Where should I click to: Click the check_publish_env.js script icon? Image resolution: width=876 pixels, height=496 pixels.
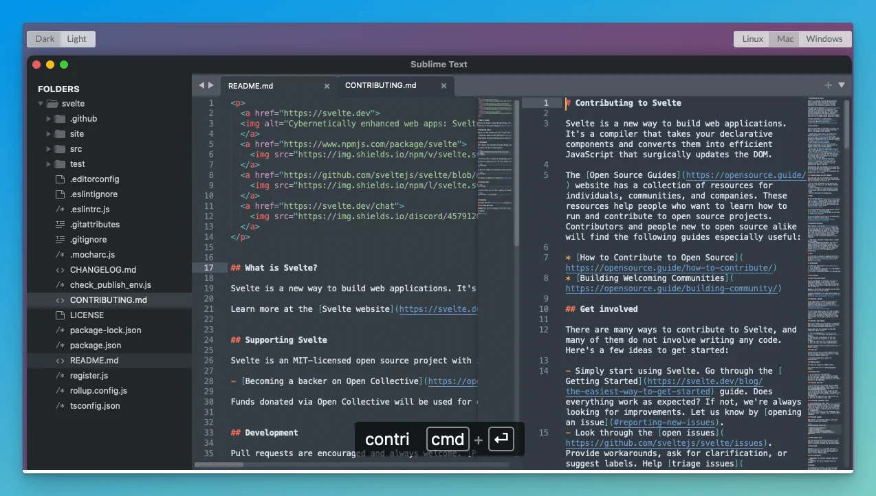tap(60, 285)
